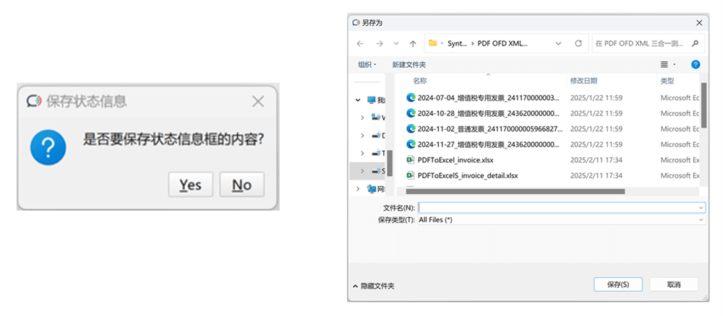Viewport: 723px width, 316px height.
Task: Click date 2025/2/11 17:34 of PDFToExcel_invoice.xlsx
Action: point(596,160)
